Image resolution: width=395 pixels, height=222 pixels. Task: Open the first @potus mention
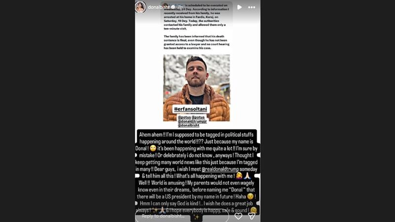184,117
